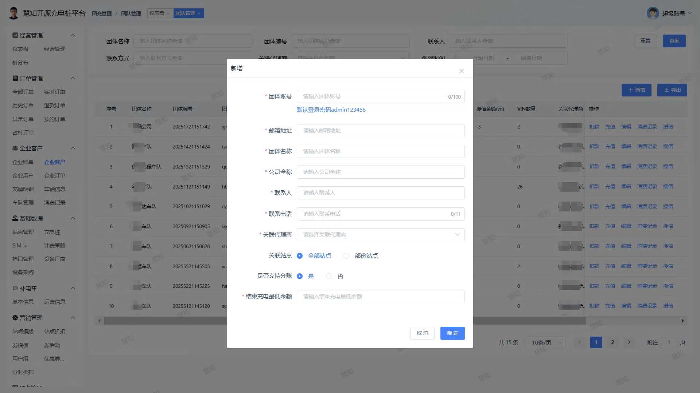
Task: Click the 营销管理 sidebar section icon
Action: click(15, 318)
